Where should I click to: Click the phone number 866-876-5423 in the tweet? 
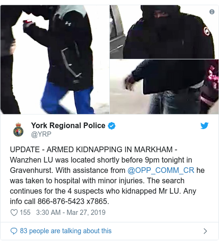pyautogui.click(x=61, y=201)
